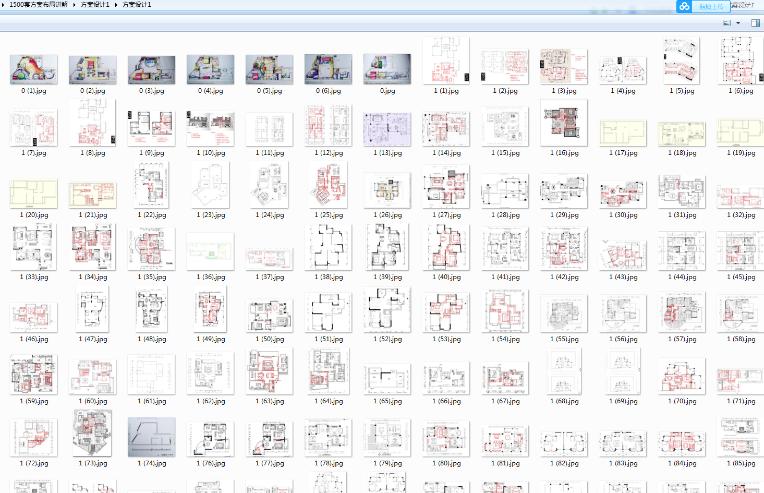Select the 1 (30).jpg thumbnail
The width and height of the screenshot is (764, 493).
[623, 195]
